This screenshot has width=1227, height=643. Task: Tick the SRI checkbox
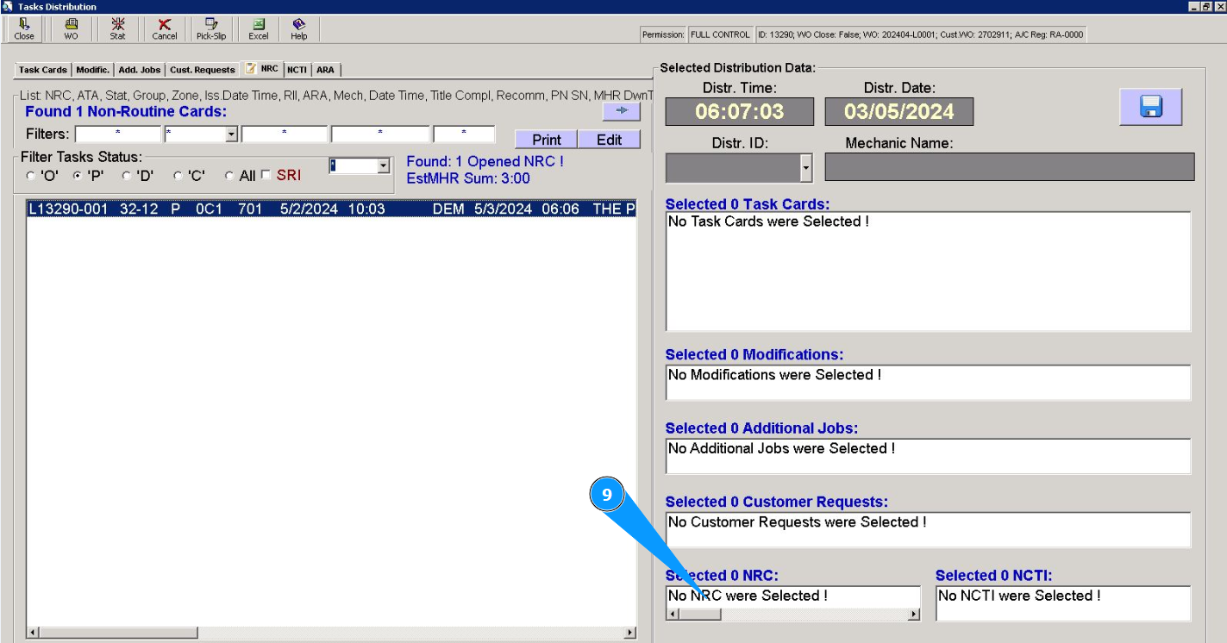point(266,175)
